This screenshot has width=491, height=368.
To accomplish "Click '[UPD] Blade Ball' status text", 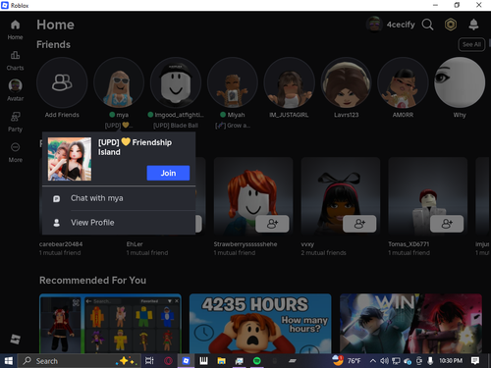I will click(176, 126).
